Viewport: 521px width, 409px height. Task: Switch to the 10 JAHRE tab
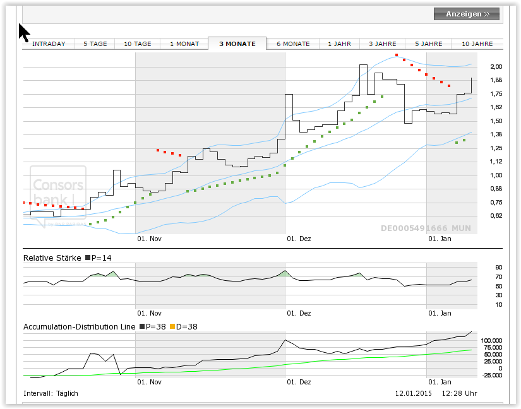pos(477,44)
